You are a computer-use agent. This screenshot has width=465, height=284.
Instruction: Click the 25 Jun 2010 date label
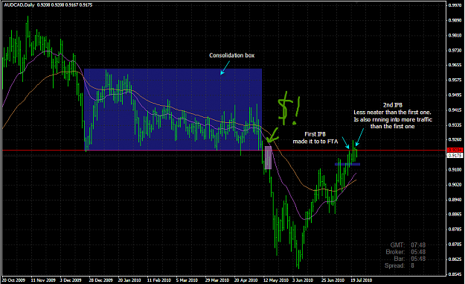333,280
